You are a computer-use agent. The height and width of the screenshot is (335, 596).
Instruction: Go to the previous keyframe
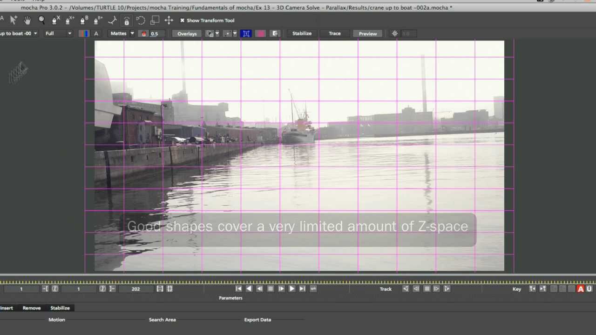[533, 289]
